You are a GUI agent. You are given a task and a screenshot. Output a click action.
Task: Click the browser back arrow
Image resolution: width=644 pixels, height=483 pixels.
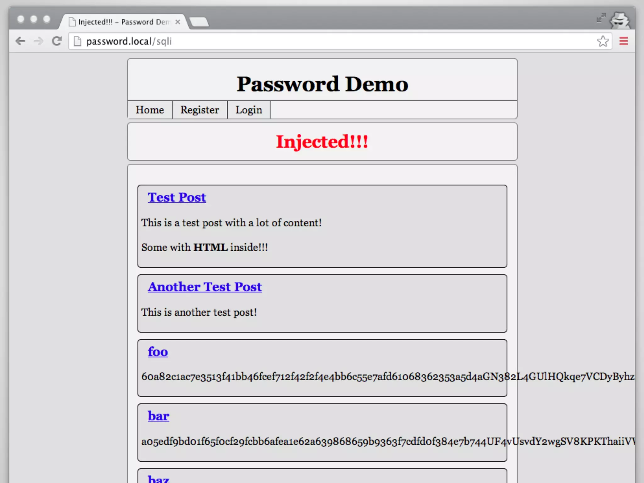click(x=20, y=41)
